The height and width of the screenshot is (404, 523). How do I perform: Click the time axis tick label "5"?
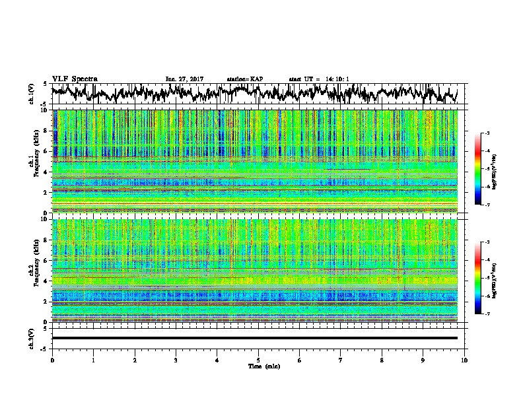tap(258, 360)
